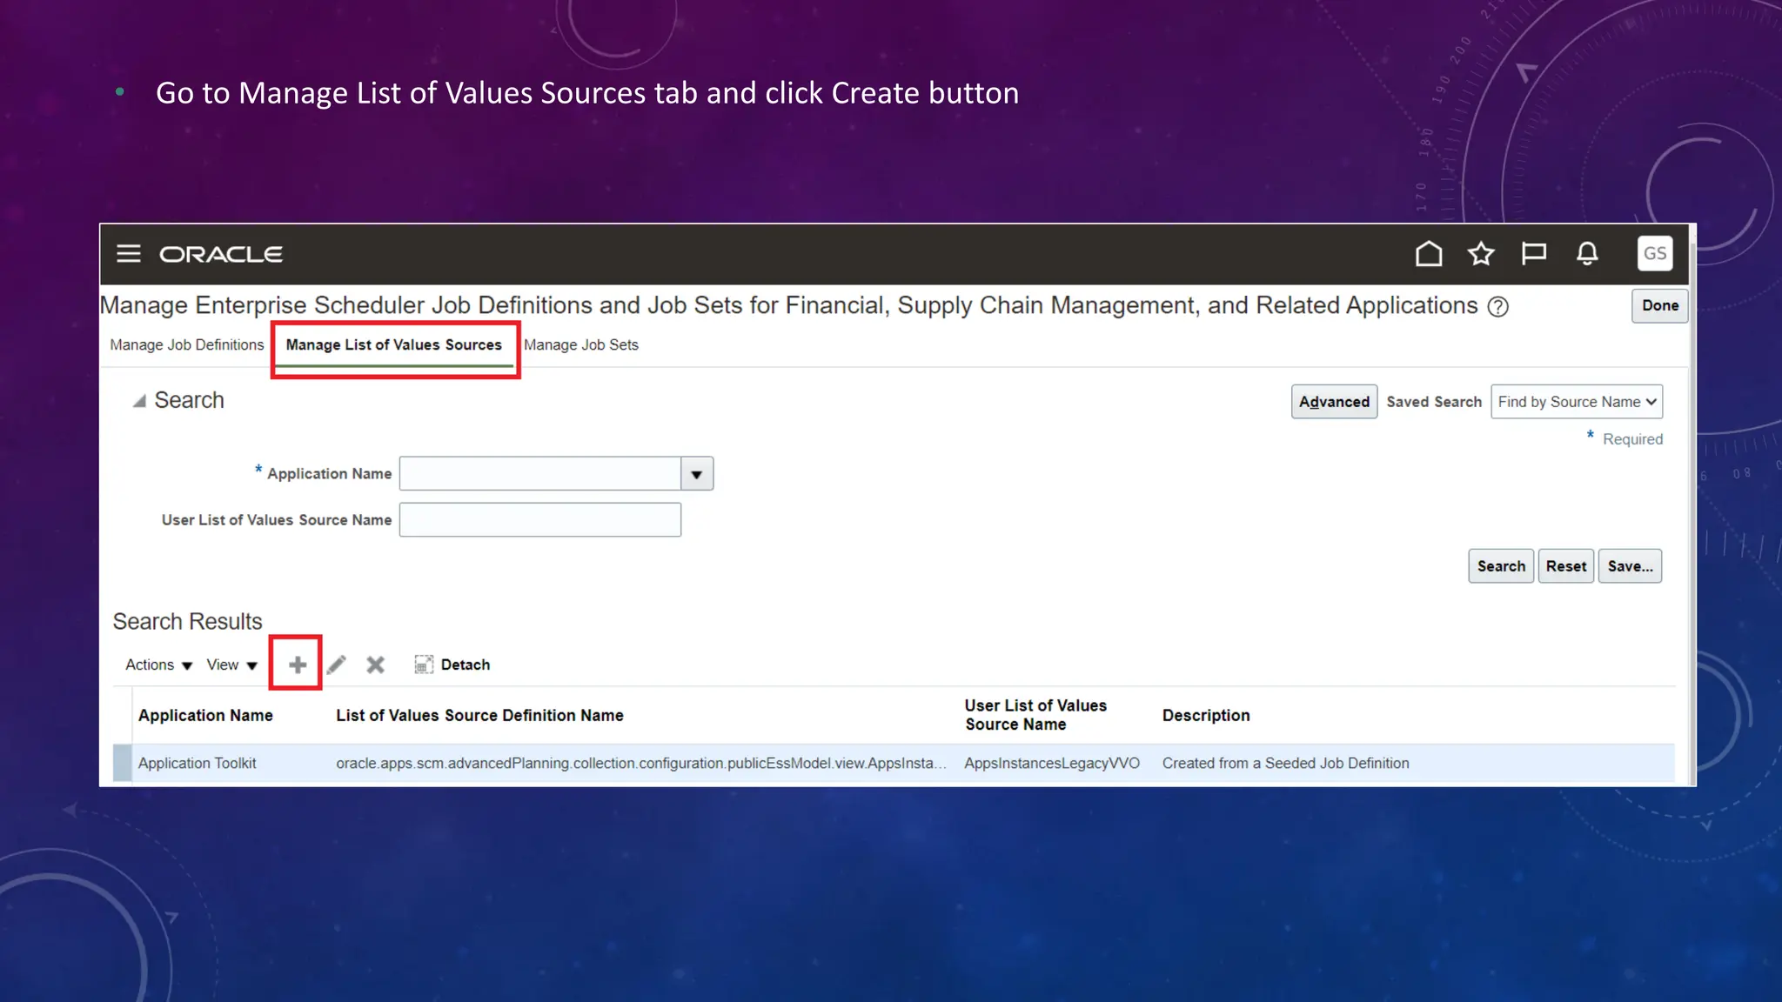The image size is (1782, 1002).
Task: Collapse the Search section triangle
Action: (x=139, y=401)
